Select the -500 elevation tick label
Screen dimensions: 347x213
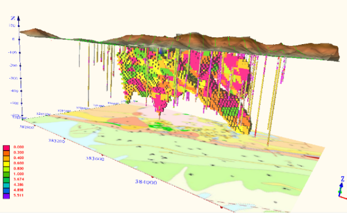[14, 103]
